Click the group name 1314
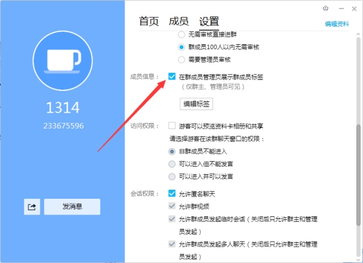This screenshot has width=363, height=263. (63, 108)
